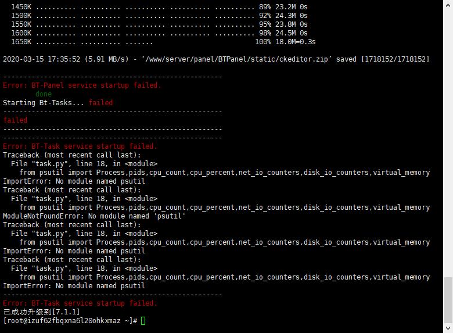Viewport: 453px width, 333px height.
Task: Click the green 'done' status text
Action: click(44, 94)
